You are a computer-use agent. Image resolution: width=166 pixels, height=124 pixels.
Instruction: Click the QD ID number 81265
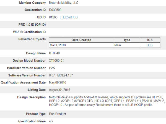click(x=53, y=17)
